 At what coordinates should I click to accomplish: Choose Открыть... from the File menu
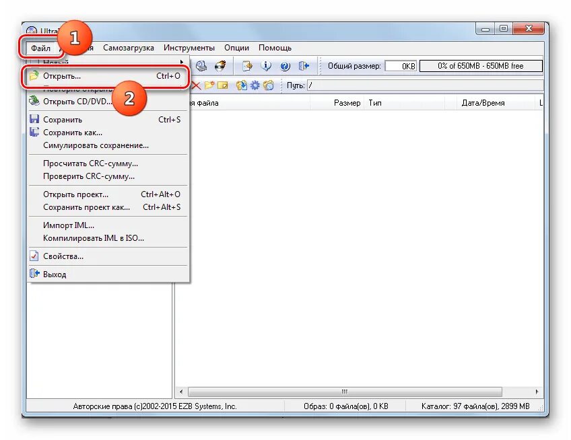(108, 76)
